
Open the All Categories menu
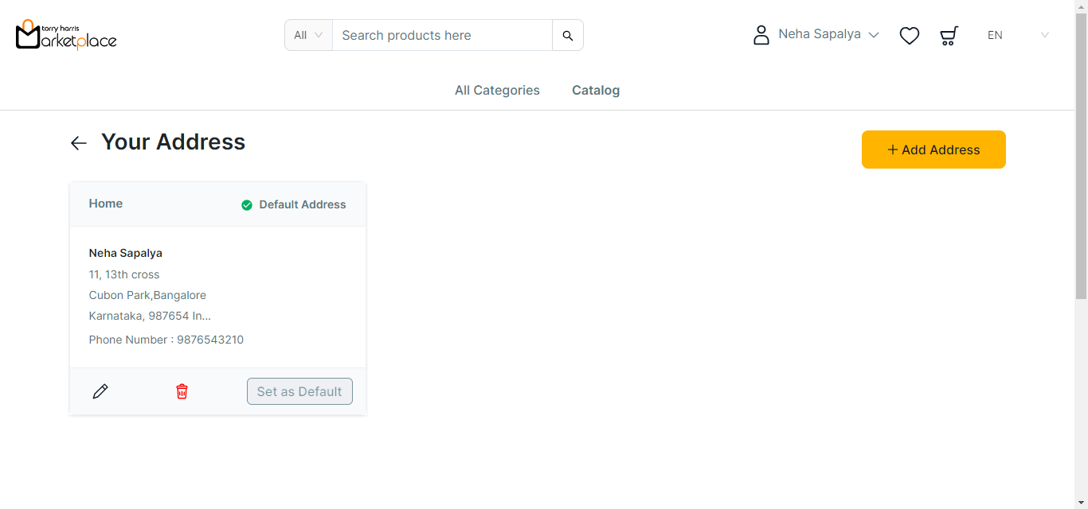coord(497,91)
